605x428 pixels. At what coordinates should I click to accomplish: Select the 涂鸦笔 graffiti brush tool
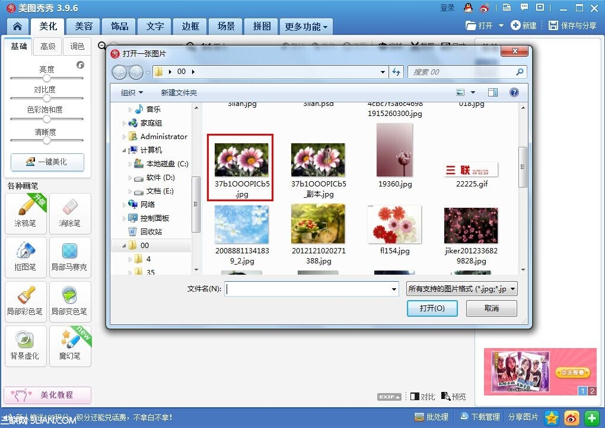[26, 214]
